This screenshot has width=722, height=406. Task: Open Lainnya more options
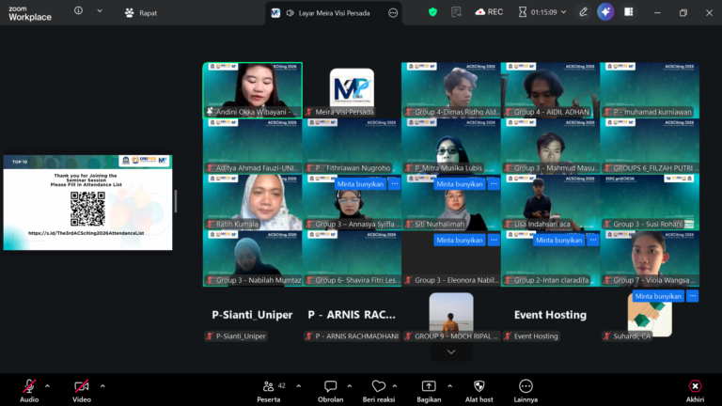[526, 391]
